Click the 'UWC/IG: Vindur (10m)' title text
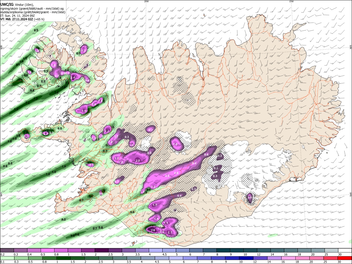 pyautogui.click(x=17, y=5)
